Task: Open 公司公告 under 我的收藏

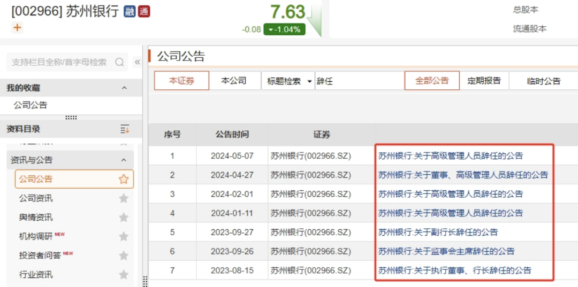Action: [x=31, y=105]
